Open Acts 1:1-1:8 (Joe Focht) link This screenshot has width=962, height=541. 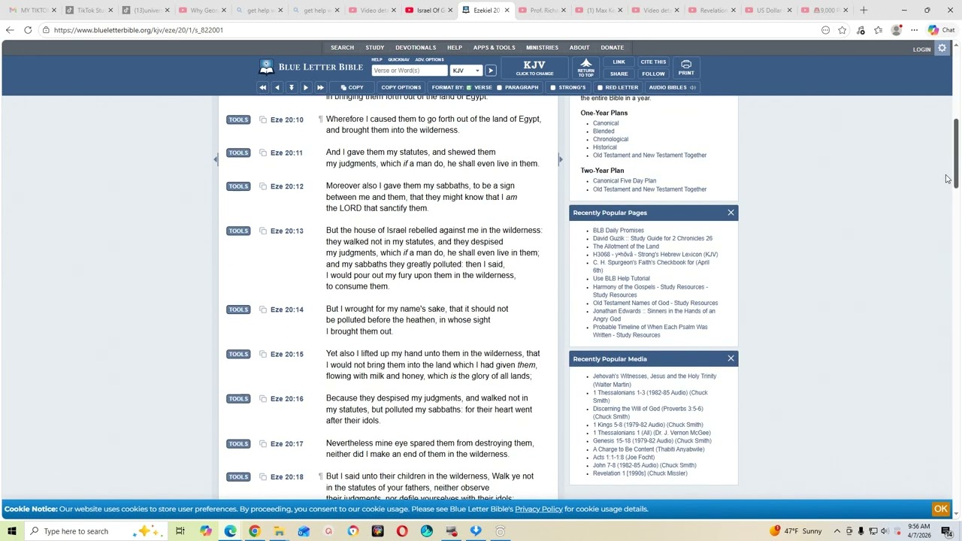[x=624, y=458]
